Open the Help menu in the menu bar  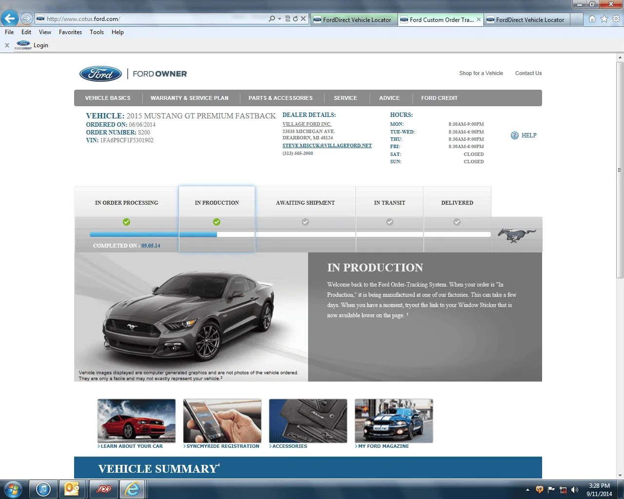click(117, 32)
